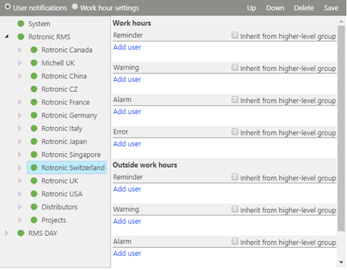Click the green dot next to Rotronic RMS

pyautogui.click(x=21, y=37)
